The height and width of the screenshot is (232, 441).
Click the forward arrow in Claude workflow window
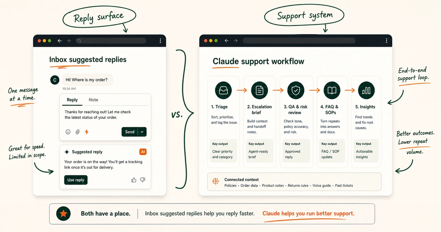236,41
